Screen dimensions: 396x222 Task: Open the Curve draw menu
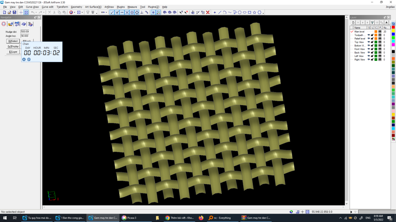32,7
